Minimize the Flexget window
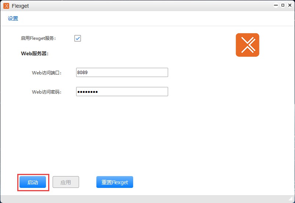Image resolution: width=295 pixels, height=203 pixels. tap(276, 6)
